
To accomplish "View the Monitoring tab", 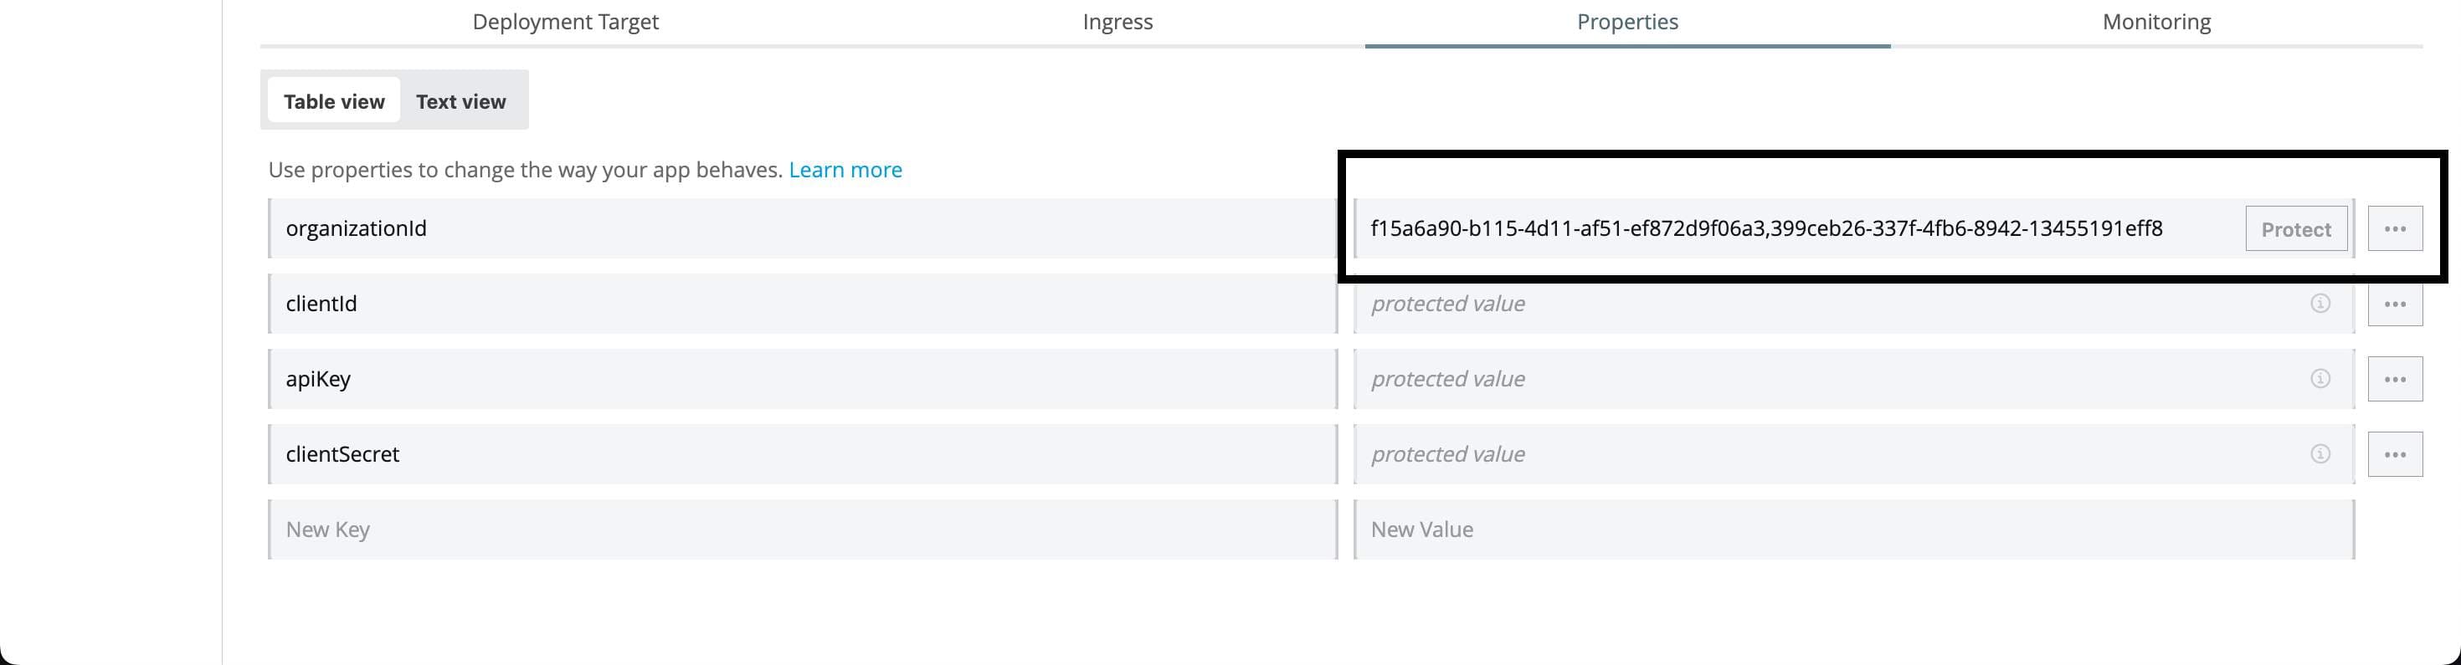I will click(x=2155, y=21).
